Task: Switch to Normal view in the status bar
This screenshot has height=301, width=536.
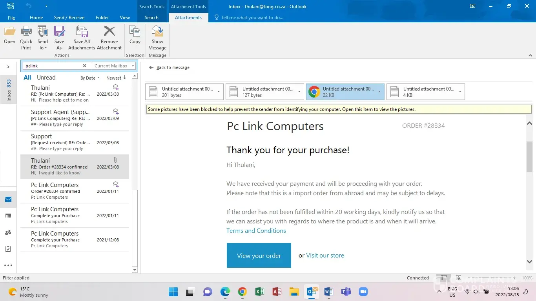Action: [x=443, y=278]
